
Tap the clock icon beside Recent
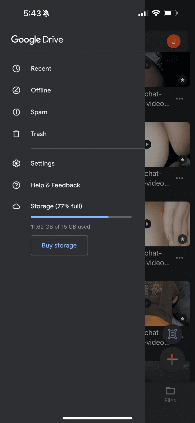click(x=16, y=69)
